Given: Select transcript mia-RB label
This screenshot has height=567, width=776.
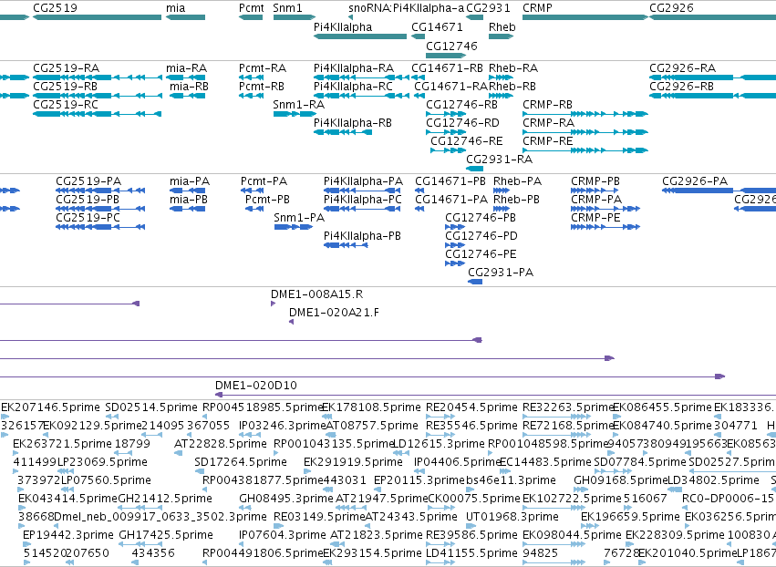Looking at the screenshot, I should pos(189,87).
